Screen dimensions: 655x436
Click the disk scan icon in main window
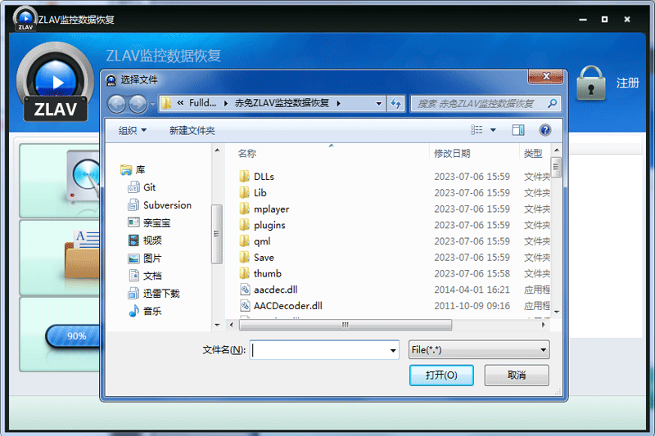pos(83,177)
